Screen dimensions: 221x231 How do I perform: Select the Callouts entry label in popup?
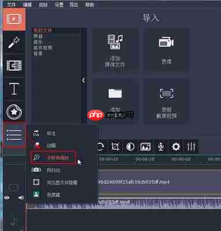(51, 133)
